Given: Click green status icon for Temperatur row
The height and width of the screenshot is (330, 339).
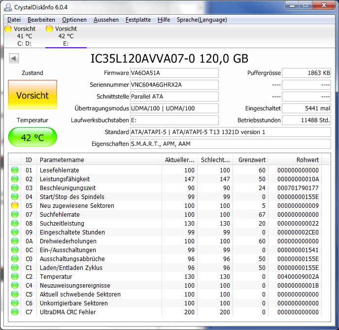Looking at the screenshot, I should 15,276.
